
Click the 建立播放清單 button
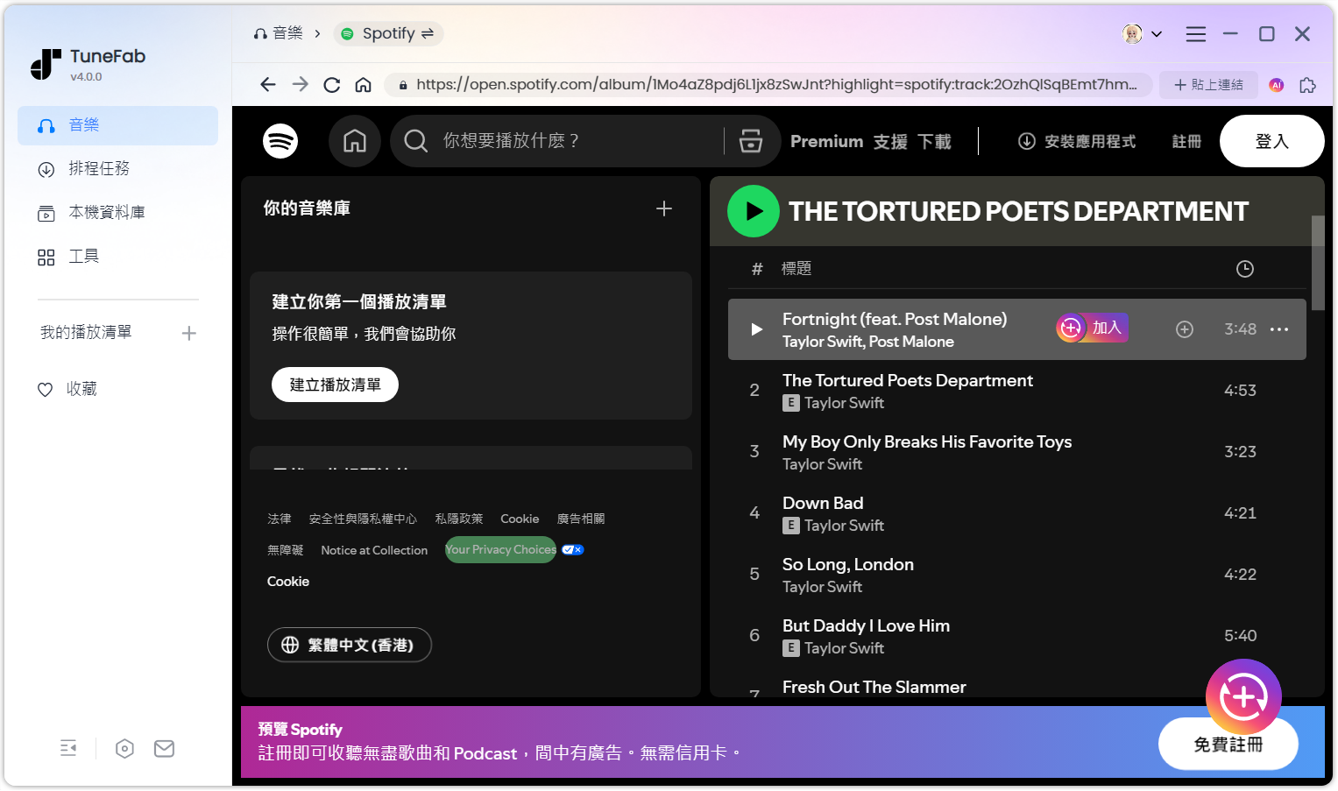pos(335,384)
